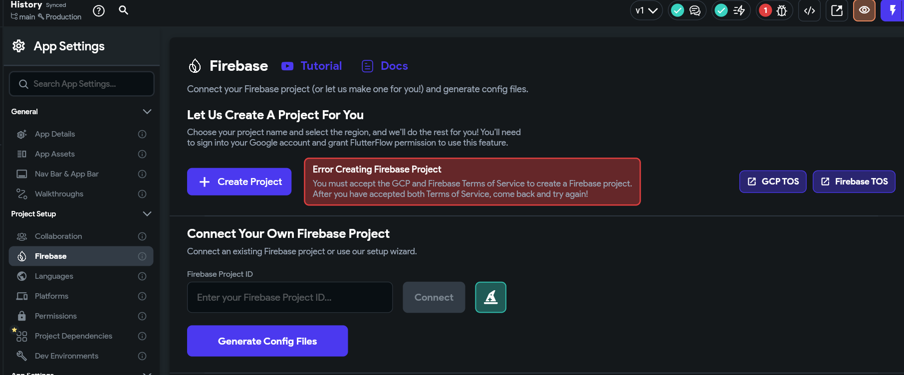Open the Firebase TOS link button
Viewport: 904px width, 375px height.
tap(854, 182)
